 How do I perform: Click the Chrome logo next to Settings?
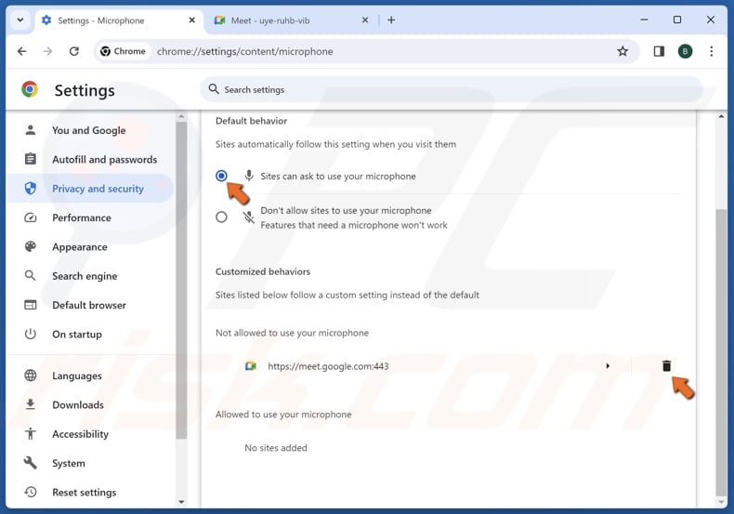click(30, 89)
